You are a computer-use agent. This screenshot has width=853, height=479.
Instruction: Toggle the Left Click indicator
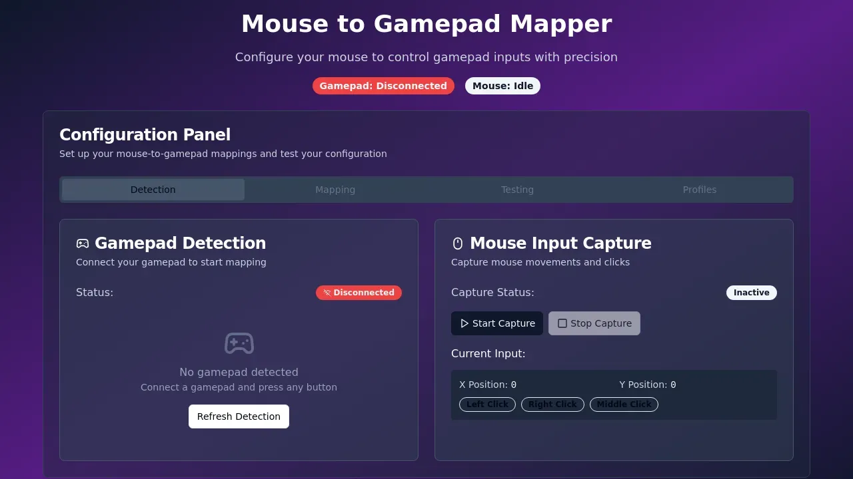pyautogui.click(x=487, y=404)
